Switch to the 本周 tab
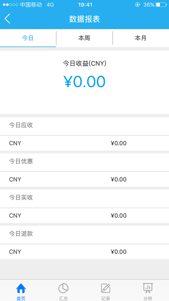The height and width of the screenshot is (301, 169). (x=84, y=38)
